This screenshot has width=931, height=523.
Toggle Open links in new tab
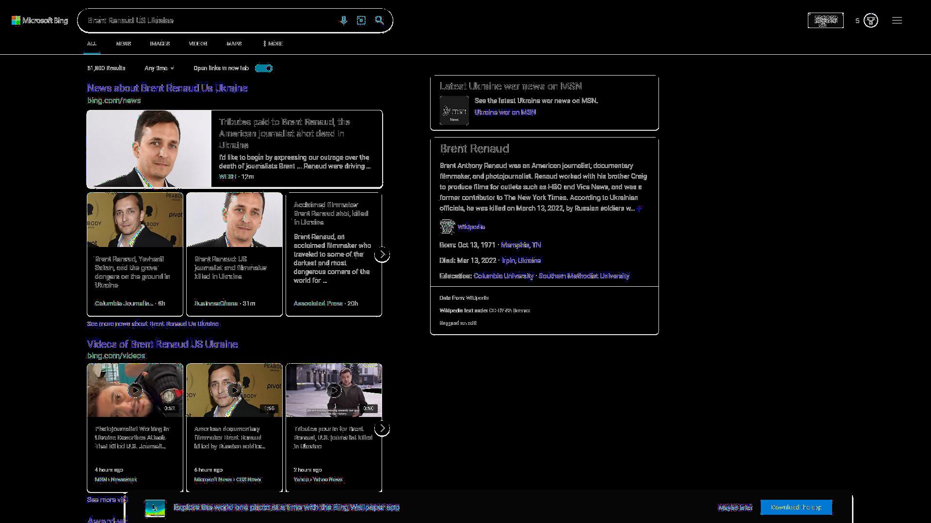pos(264,68)
